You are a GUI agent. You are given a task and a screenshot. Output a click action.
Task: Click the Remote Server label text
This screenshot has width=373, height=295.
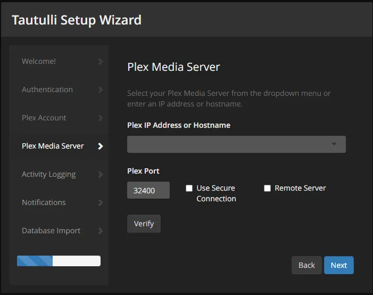point(300,188)
